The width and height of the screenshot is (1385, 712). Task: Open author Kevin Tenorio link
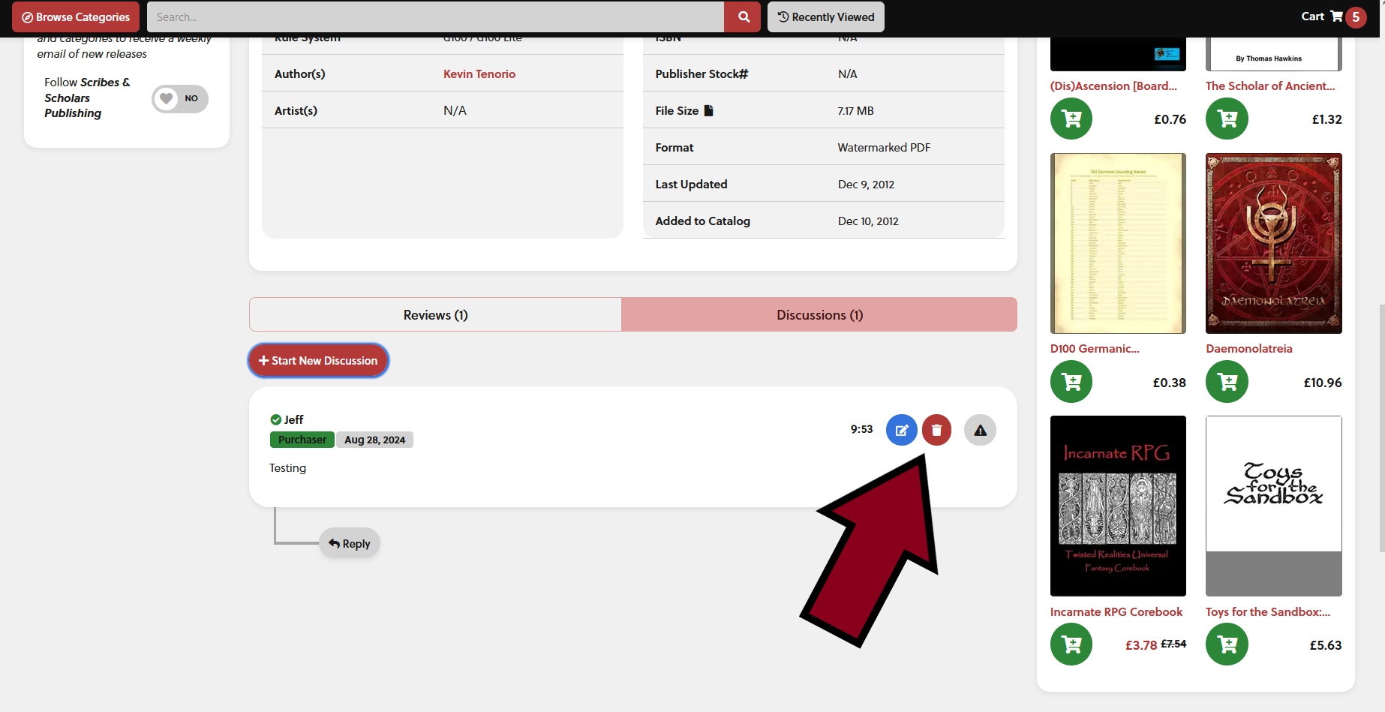pos(479,74)
